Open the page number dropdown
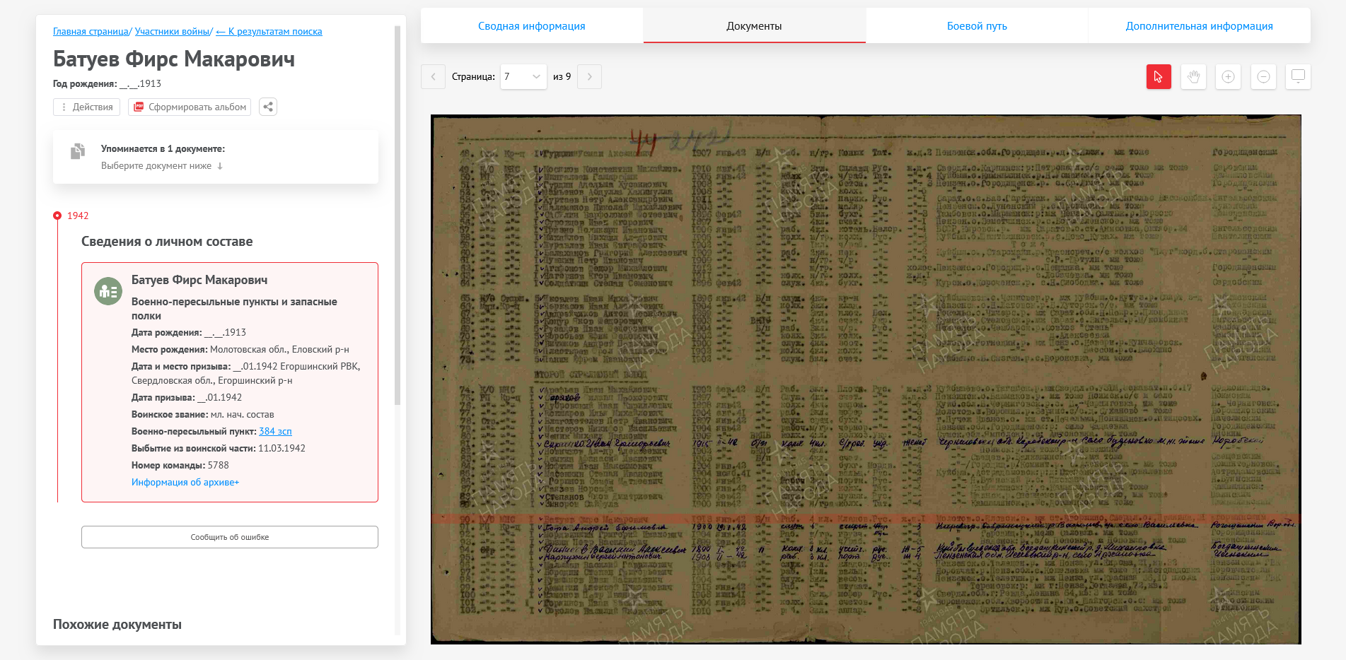Screen dimensions: 1346x660 (523, 76)
